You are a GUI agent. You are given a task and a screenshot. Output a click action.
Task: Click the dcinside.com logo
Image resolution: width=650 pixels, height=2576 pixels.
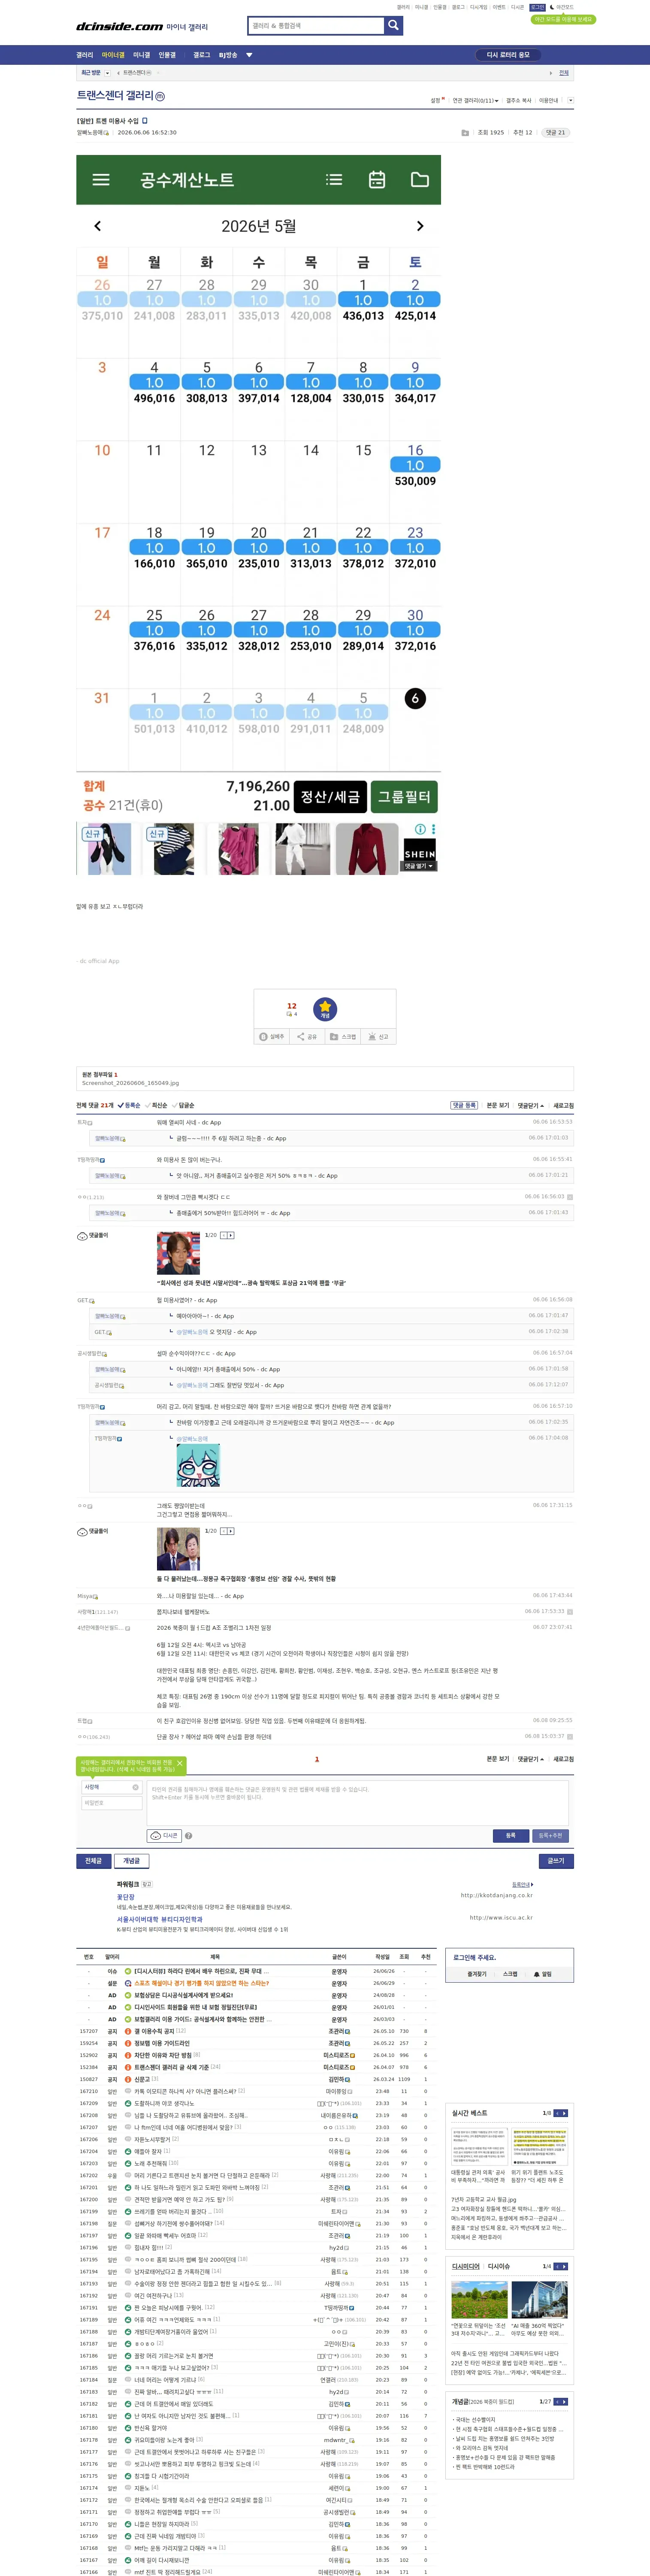119,27
